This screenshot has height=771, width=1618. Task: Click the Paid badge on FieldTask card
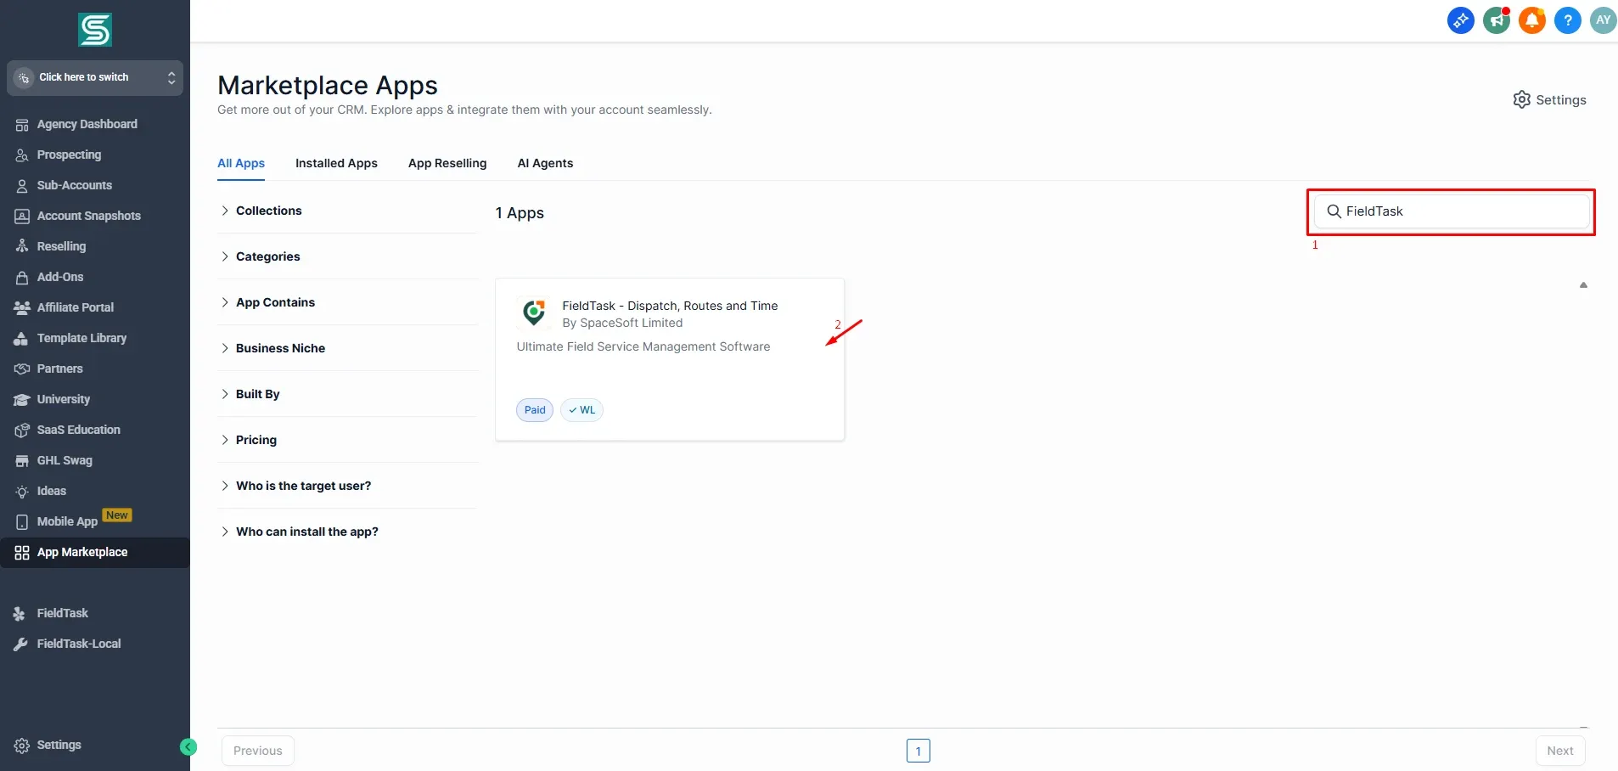coord(535,410)
